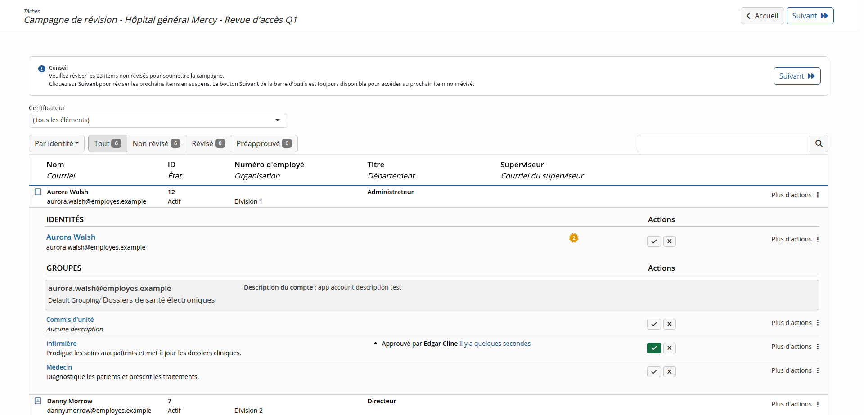Focus the search text field
The image size is (864, 415).
point(723,143)
